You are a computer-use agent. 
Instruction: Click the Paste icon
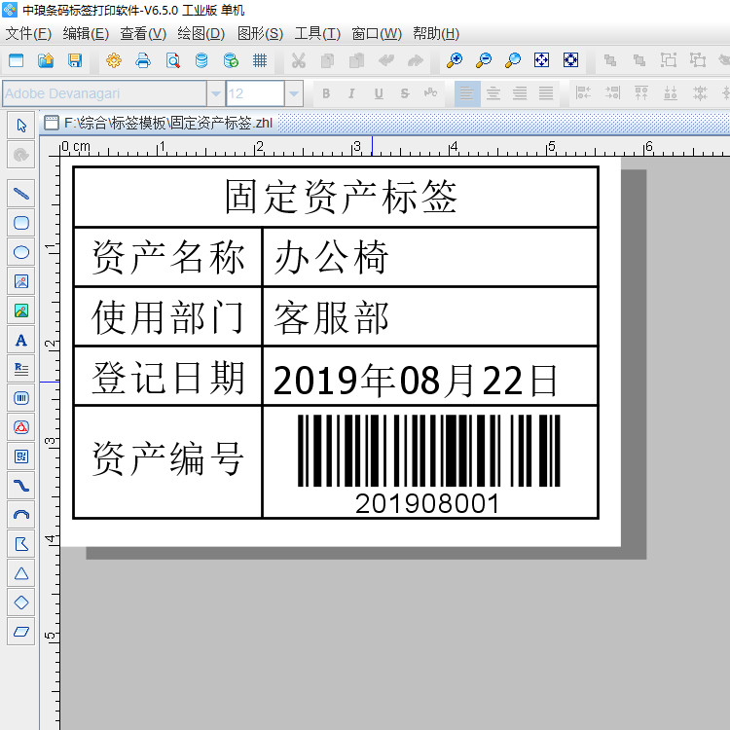tap(356, 60)
